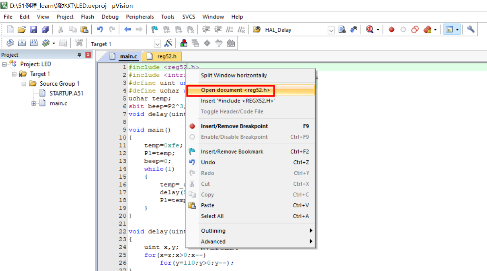Select Insert/Remove Bookmark in context menu
The width and height of the screenshot is (487, 271).
[x=232, y=152]
